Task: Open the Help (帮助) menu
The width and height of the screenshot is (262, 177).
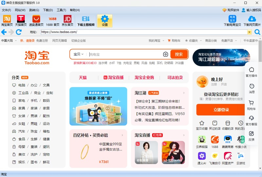Action: 75,10
